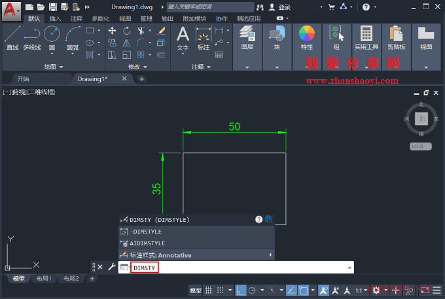Open the Annotate (注释) ribbon tab
The height and width of the screenshot is (299, 445).
[77, 19]
